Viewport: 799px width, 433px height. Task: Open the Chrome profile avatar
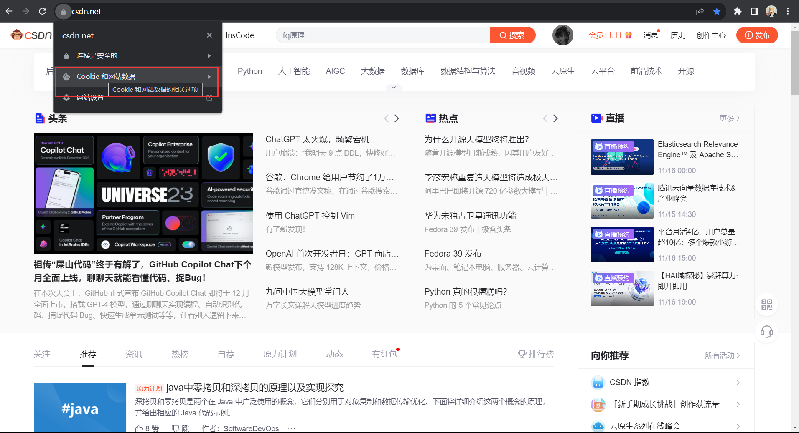pyautogui.click(x=771, y=11)
